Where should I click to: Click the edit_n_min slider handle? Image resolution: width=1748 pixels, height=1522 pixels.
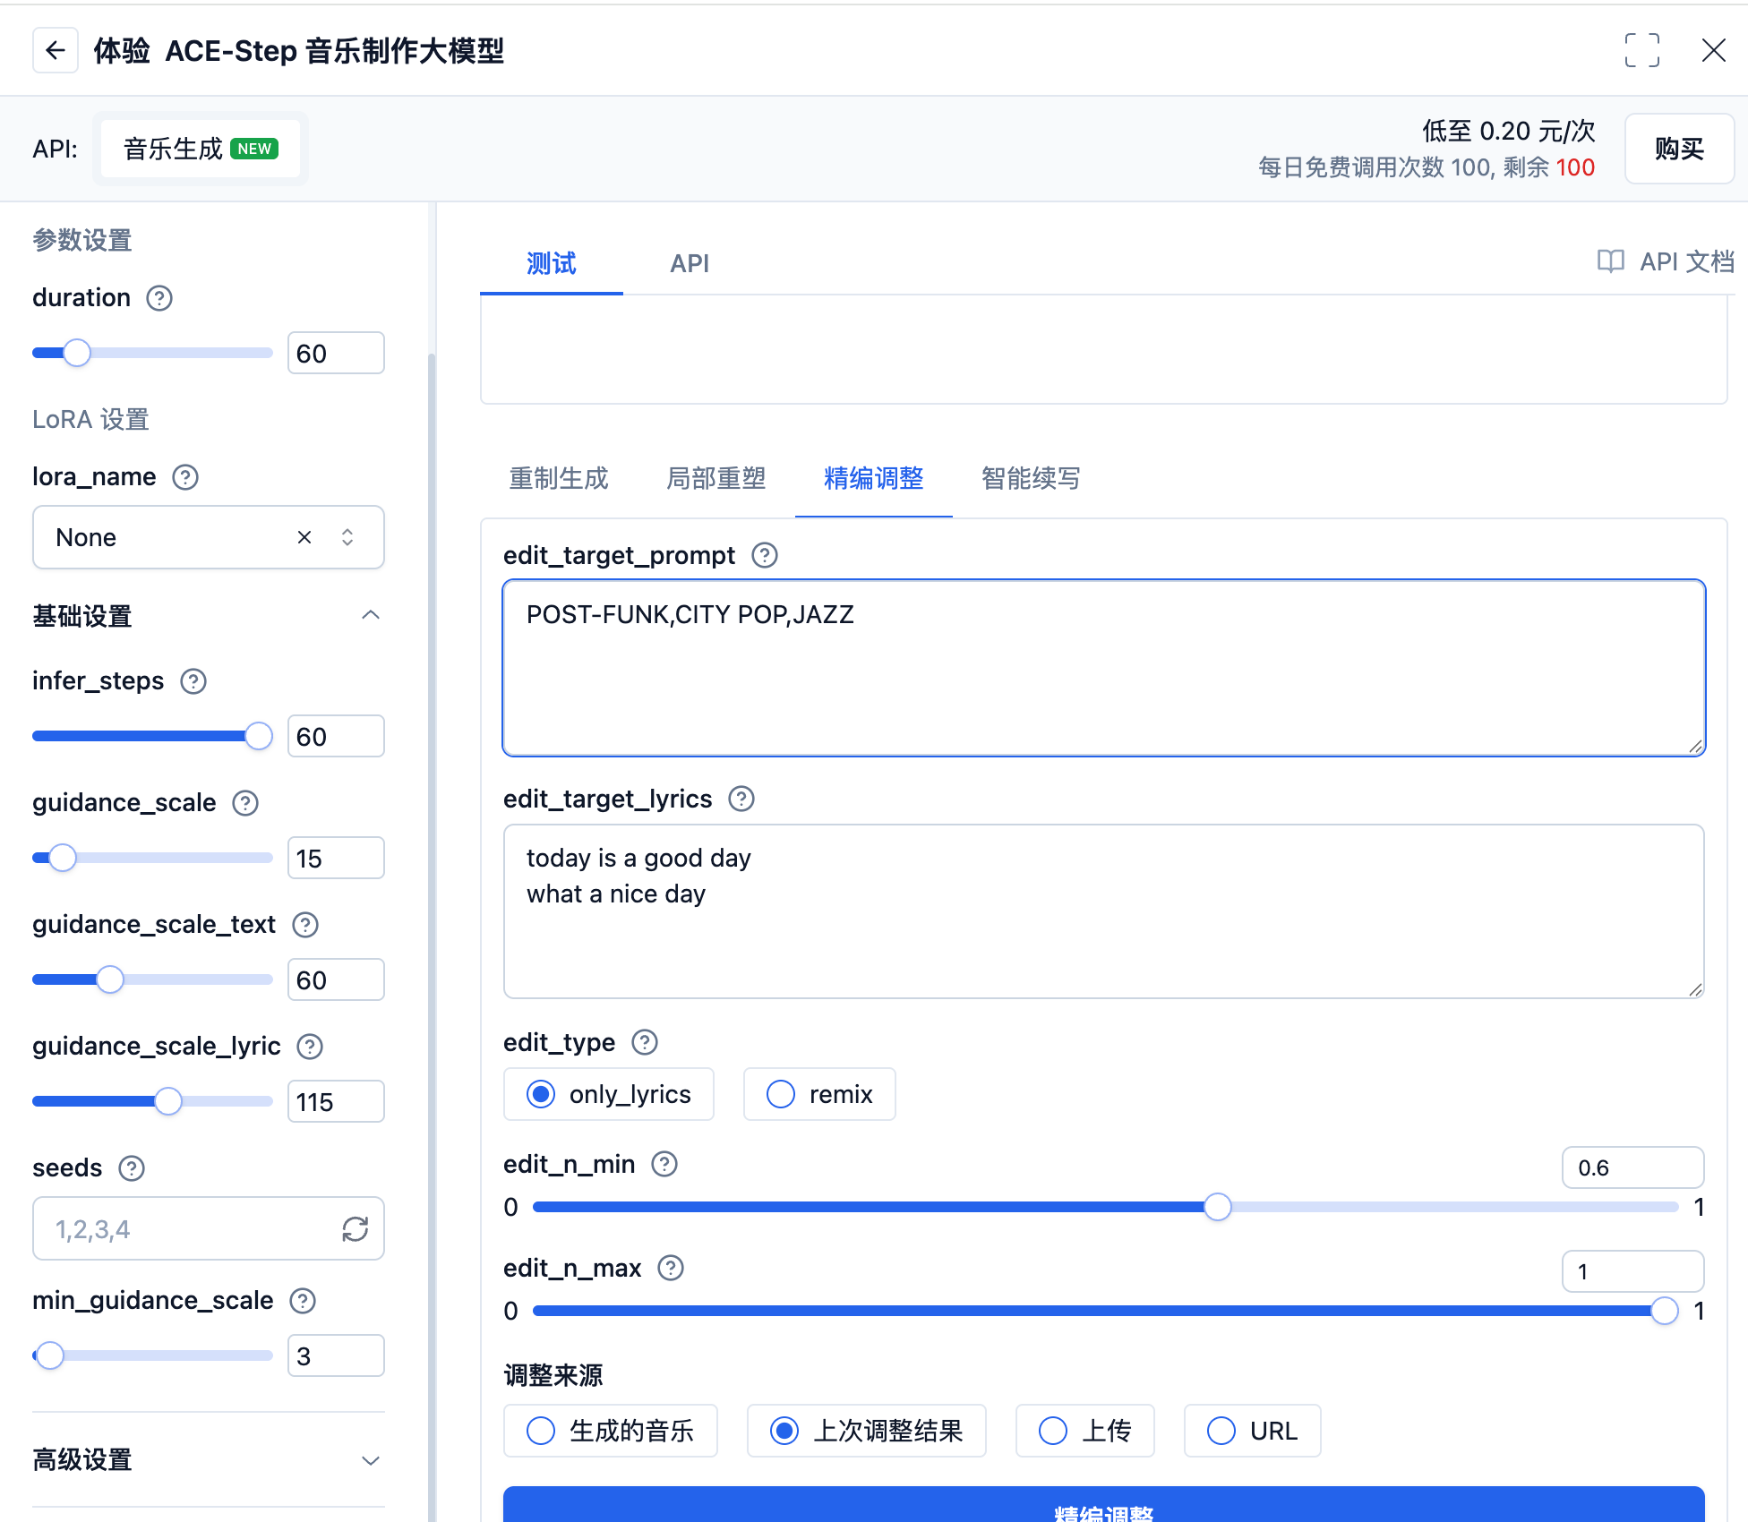coord(1217,1207)
